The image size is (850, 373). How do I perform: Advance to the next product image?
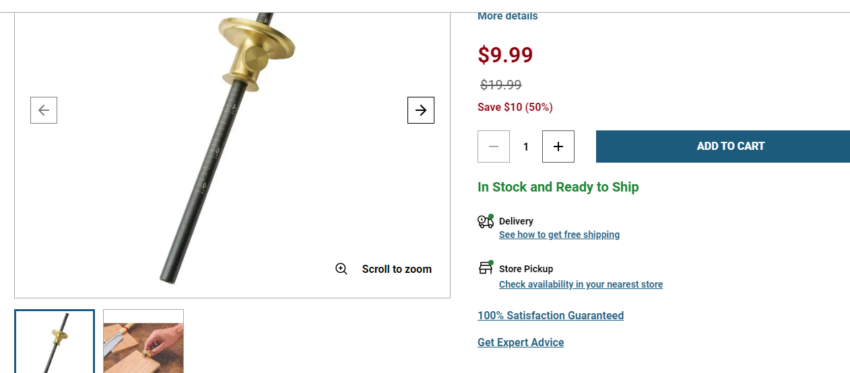421,110
